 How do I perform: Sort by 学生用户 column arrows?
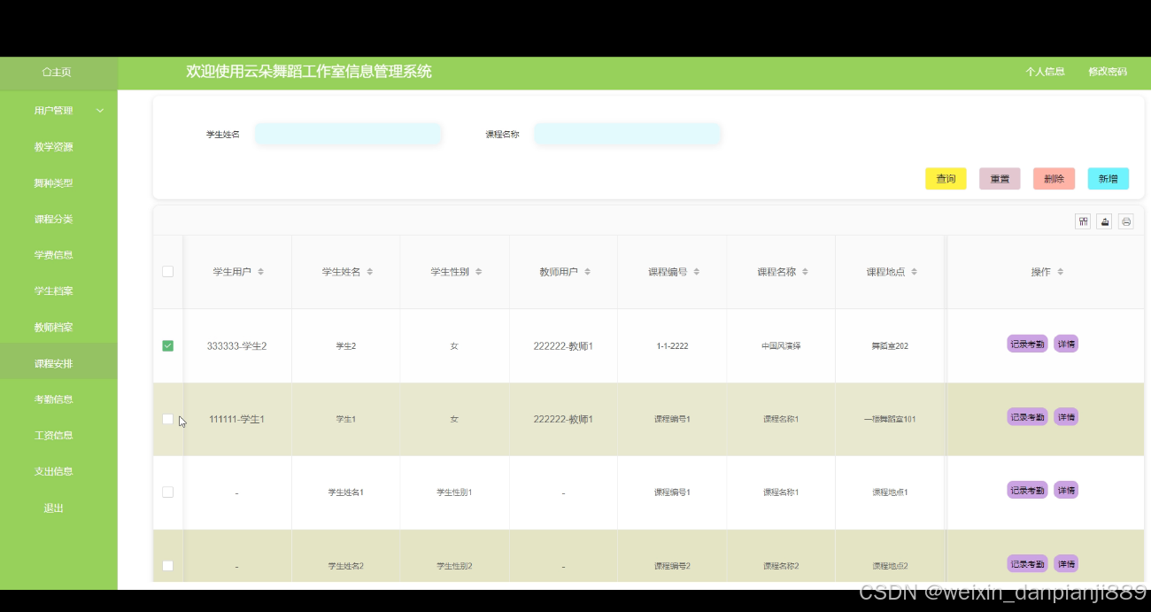point(260,272)
